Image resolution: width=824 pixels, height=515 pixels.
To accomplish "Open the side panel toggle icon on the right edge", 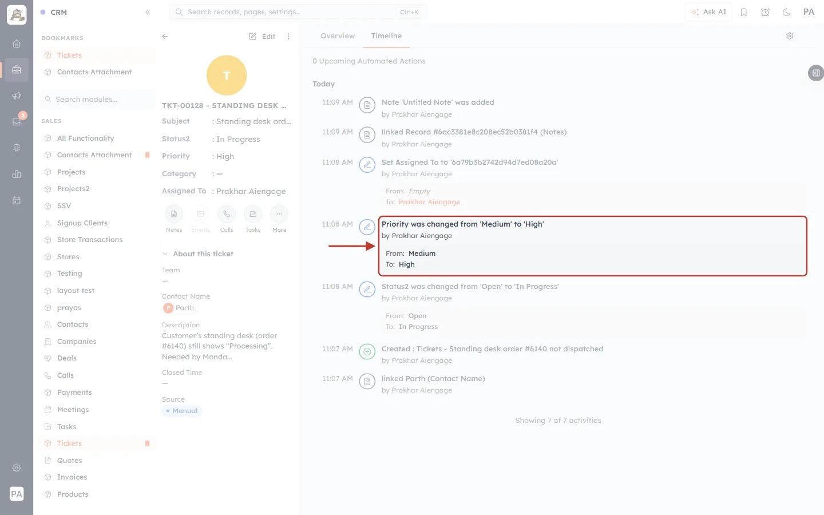I will (816, 73).
